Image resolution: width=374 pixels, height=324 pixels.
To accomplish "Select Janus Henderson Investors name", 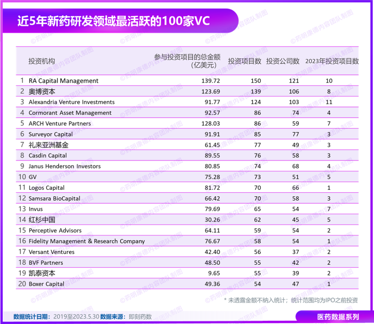I will [65, 166].
